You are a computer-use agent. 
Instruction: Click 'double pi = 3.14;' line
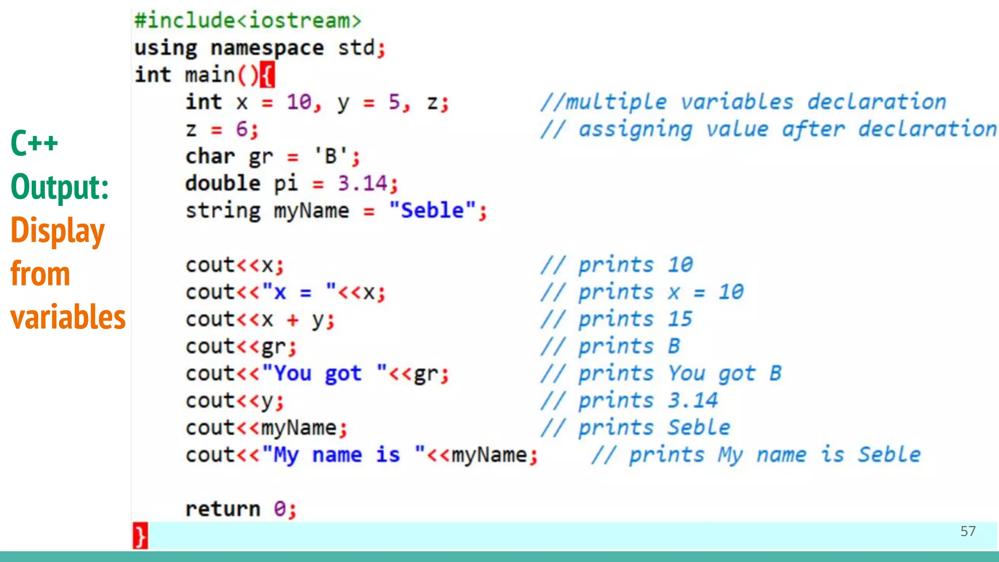(292, 183)
